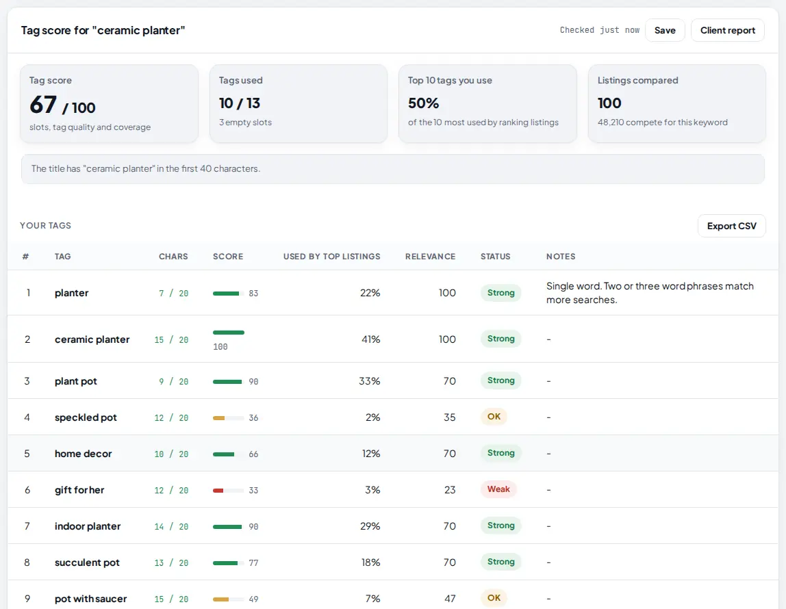Viewport: 786px width, 609px height.
Task: Click the single word note for planter
Action: coord(650,293)
